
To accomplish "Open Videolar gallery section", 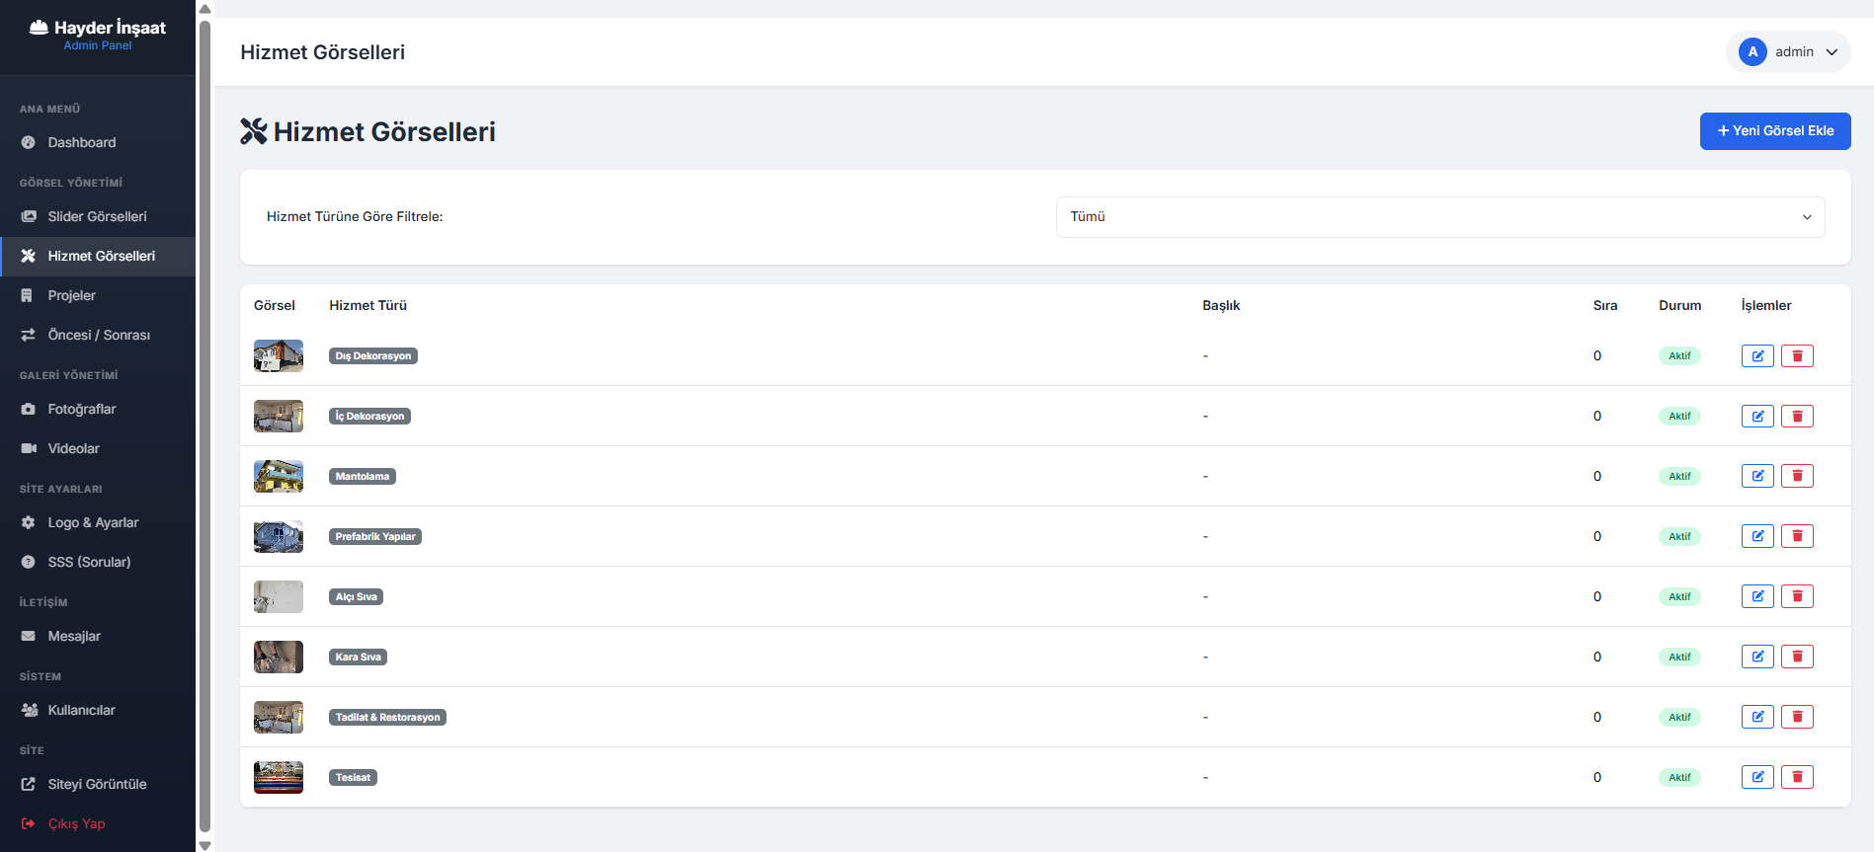I will (98, 449).
